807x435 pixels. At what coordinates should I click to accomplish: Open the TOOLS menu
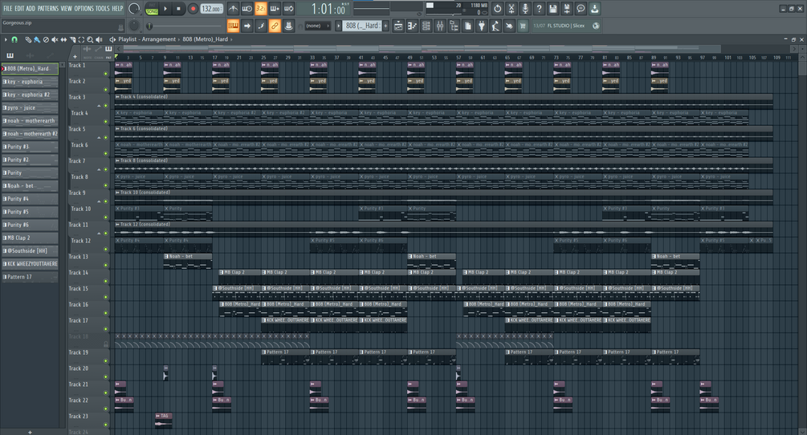click(x=103, y=8)
